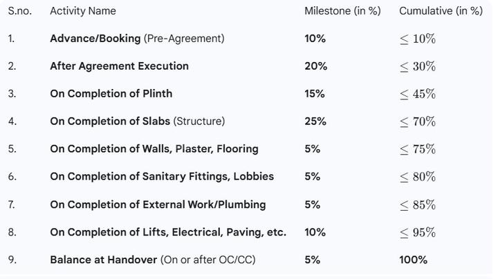Click the ≤ 45% cumulative value

[418, 94]
